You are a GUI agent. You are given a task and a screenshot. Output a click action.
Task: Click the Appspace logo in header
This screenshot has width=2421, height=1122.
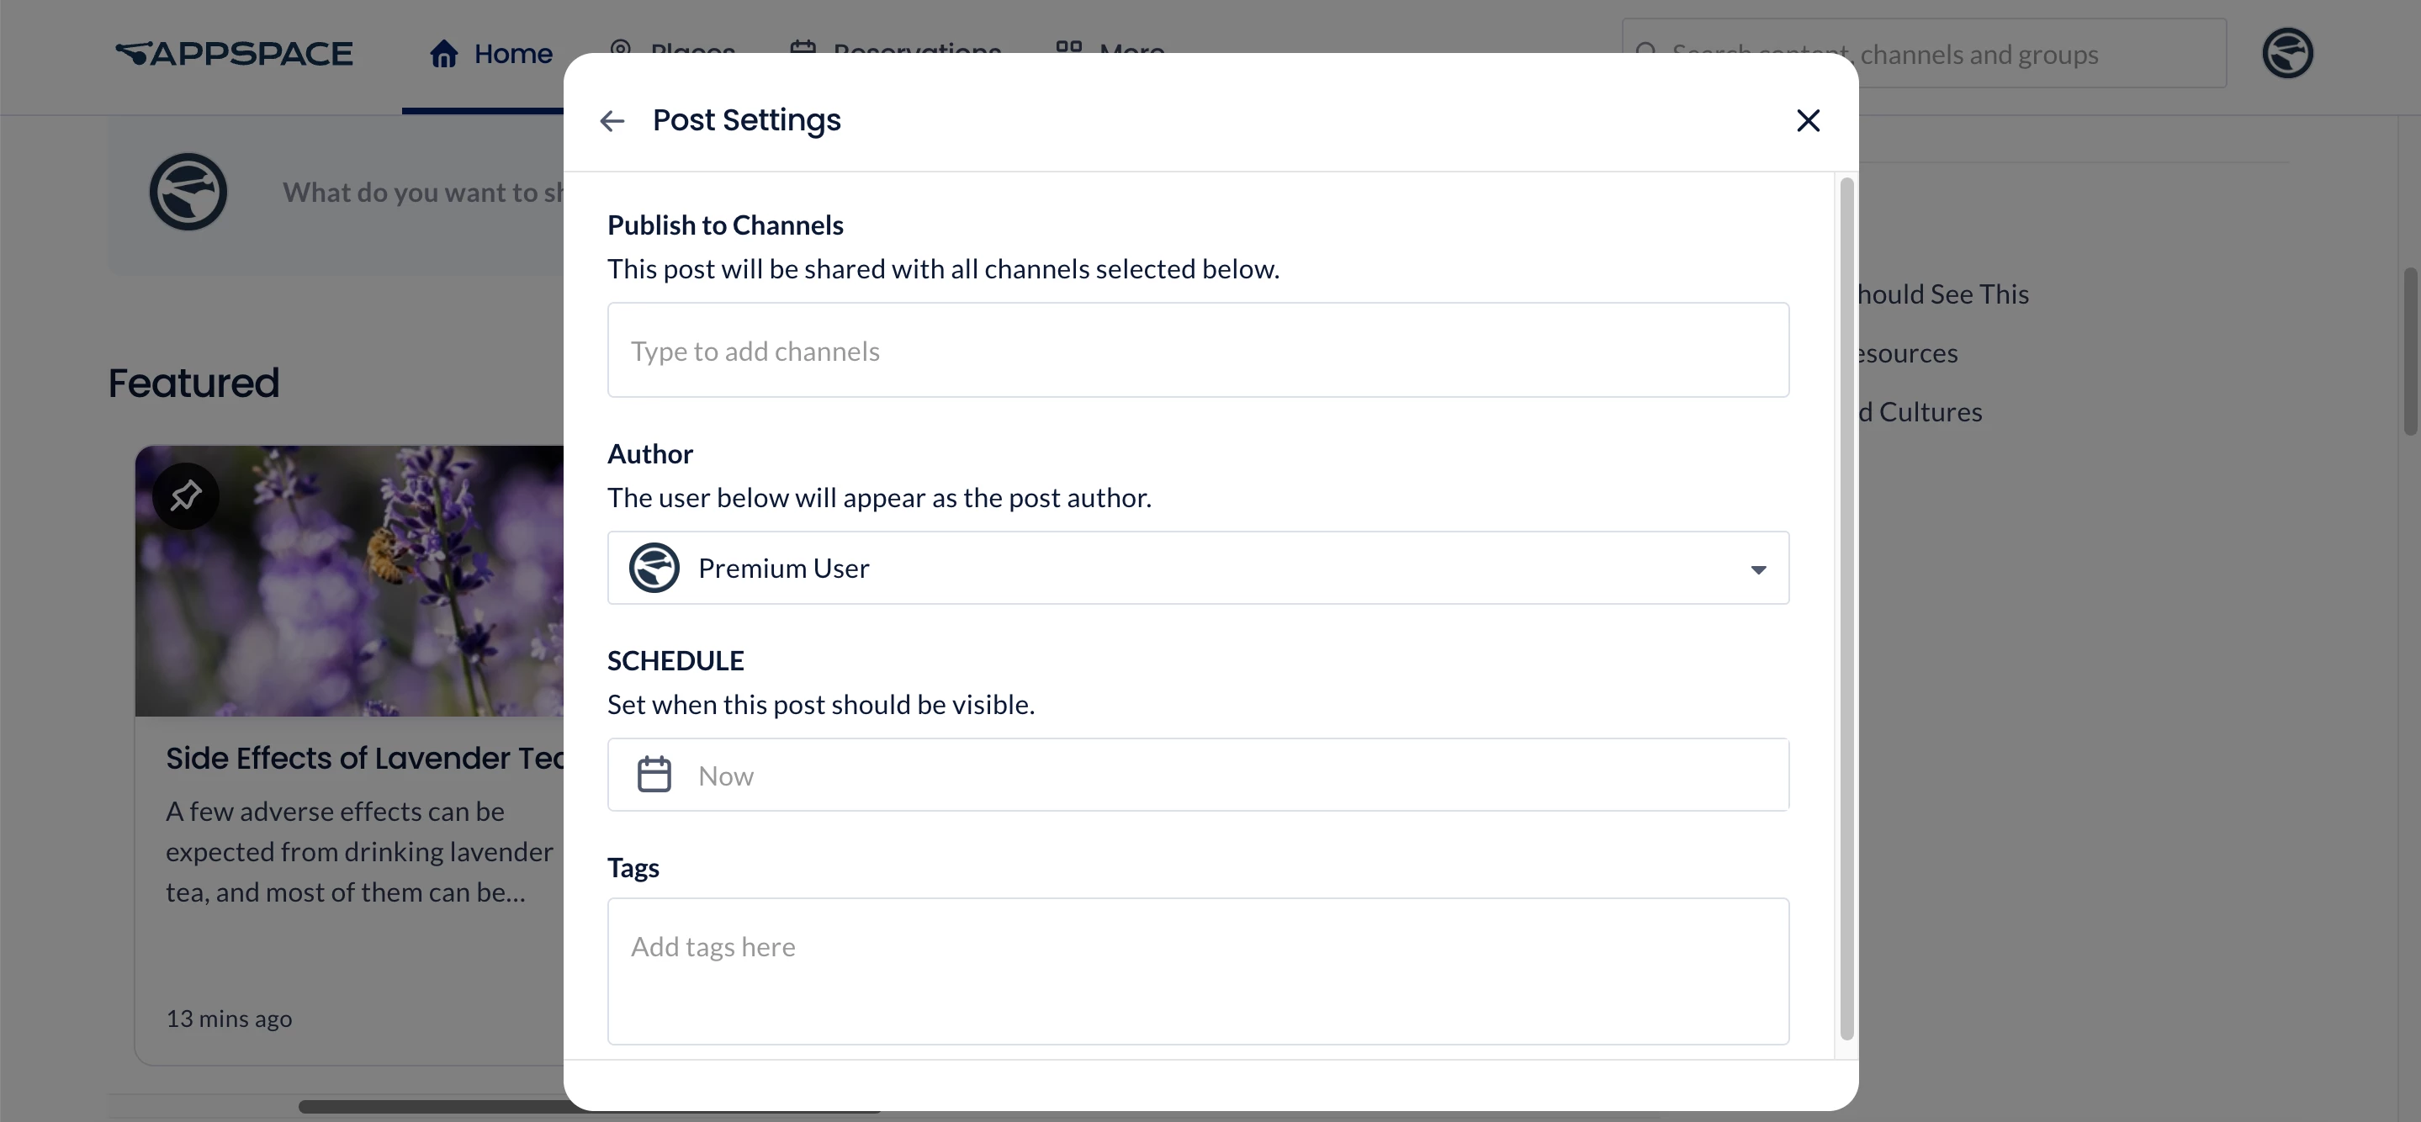[x=234, y=54]
